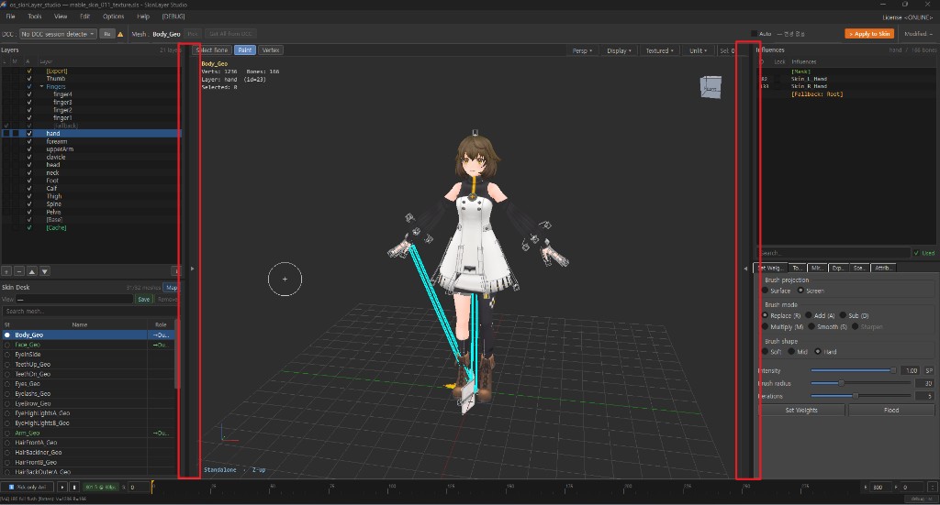Image resolution: width=940 pixels, height=505 pixels.
Task: Adjust the Intensity slider
Action: 853,371
